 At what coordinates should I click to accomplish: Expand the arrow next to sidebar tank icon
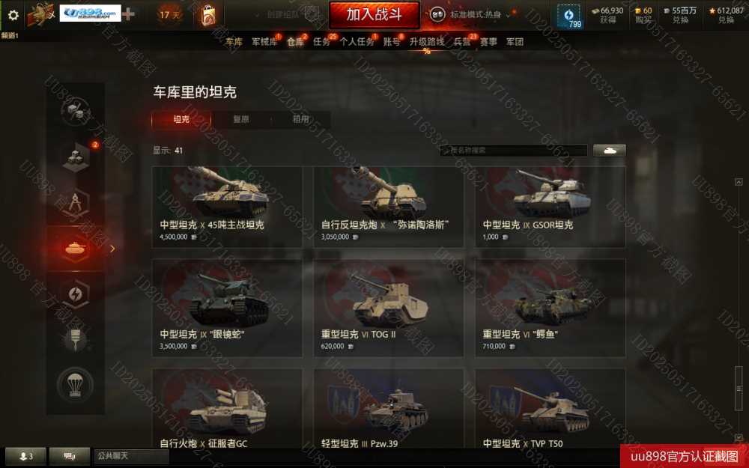113,249
